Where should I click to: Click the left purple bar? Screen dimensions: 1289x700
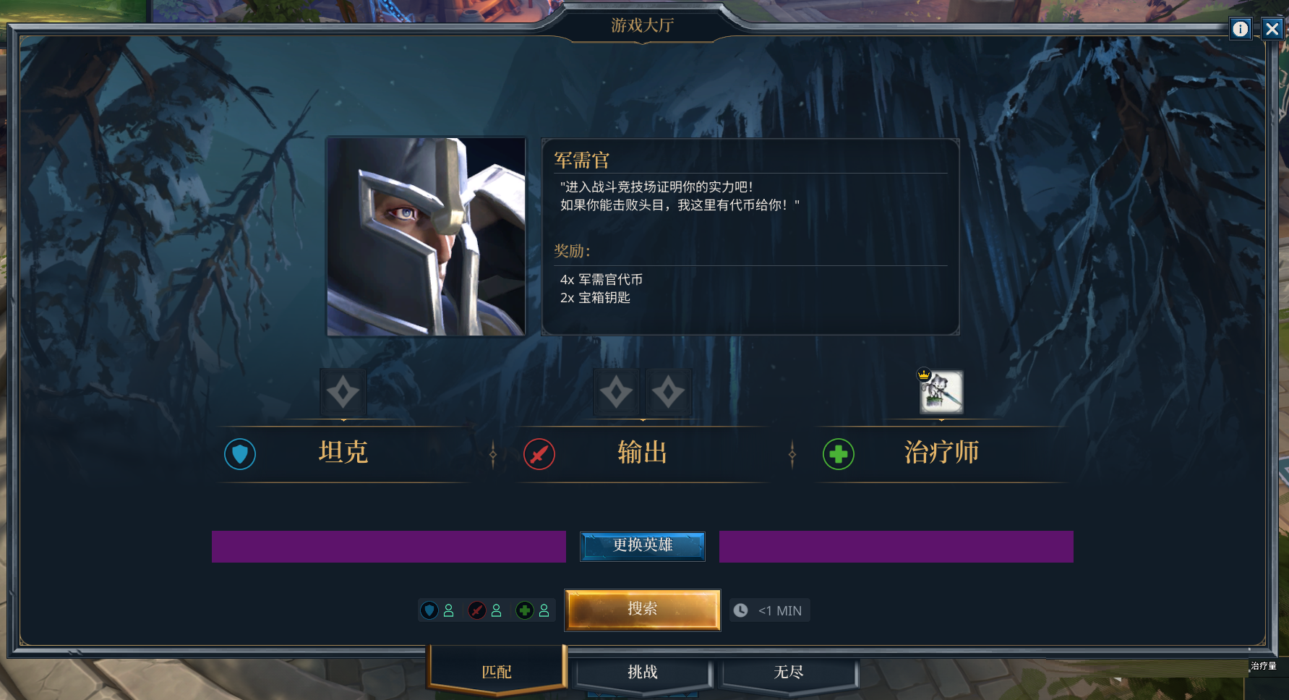pos(389,547)
